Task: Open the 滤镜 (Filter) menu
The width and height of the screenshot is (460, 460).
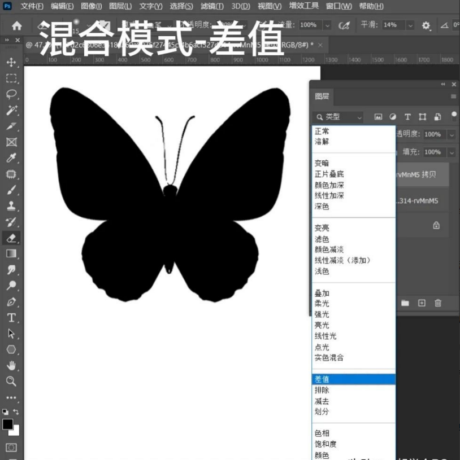Action: [212, 6]
